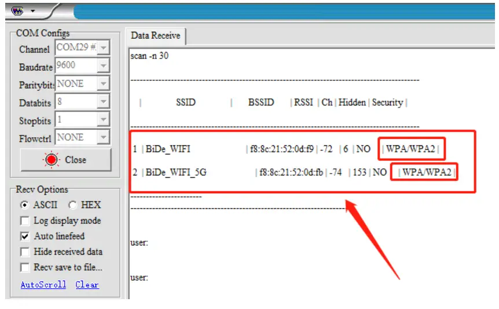Select the HEX receive option
This screenshot has height=309, width=499.
[x=72, y=205]
